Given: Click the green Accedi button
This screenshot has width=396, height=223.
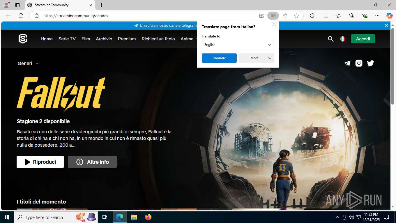Looking at the screenshot, I should point(363,39).
